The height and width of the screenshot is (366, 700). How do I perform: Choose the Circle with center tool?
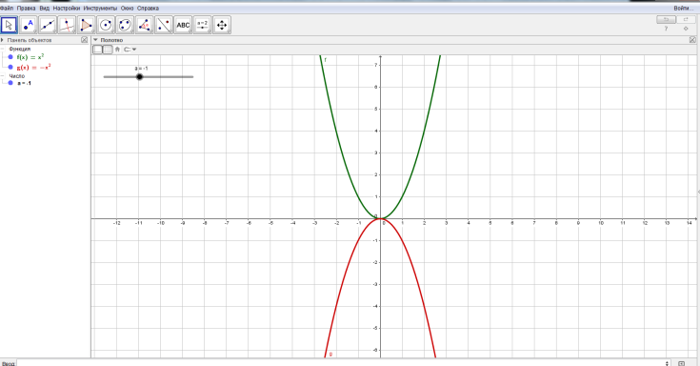(x=106, y=25)
